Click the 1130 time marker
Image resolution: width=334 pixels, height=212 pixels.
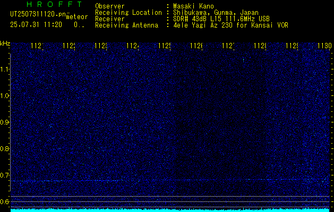[324, 46]
